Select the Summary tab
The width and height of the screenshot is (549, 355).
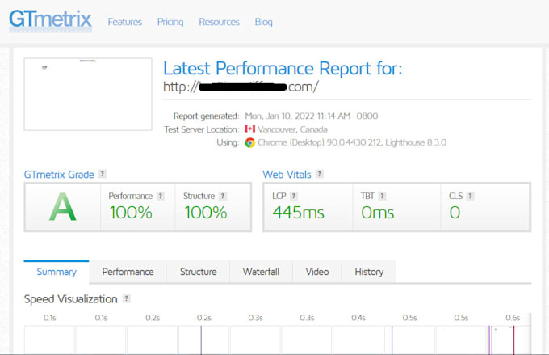click(57, 272)
